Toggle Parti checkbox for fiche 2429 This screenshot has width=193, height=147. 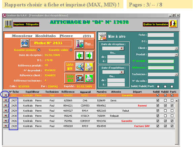[x=172, y=111]
